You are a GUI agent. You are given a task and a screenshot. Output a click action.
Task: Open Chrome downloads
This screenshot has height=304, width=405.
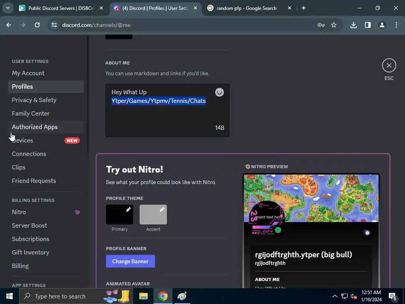click(353, 25)
